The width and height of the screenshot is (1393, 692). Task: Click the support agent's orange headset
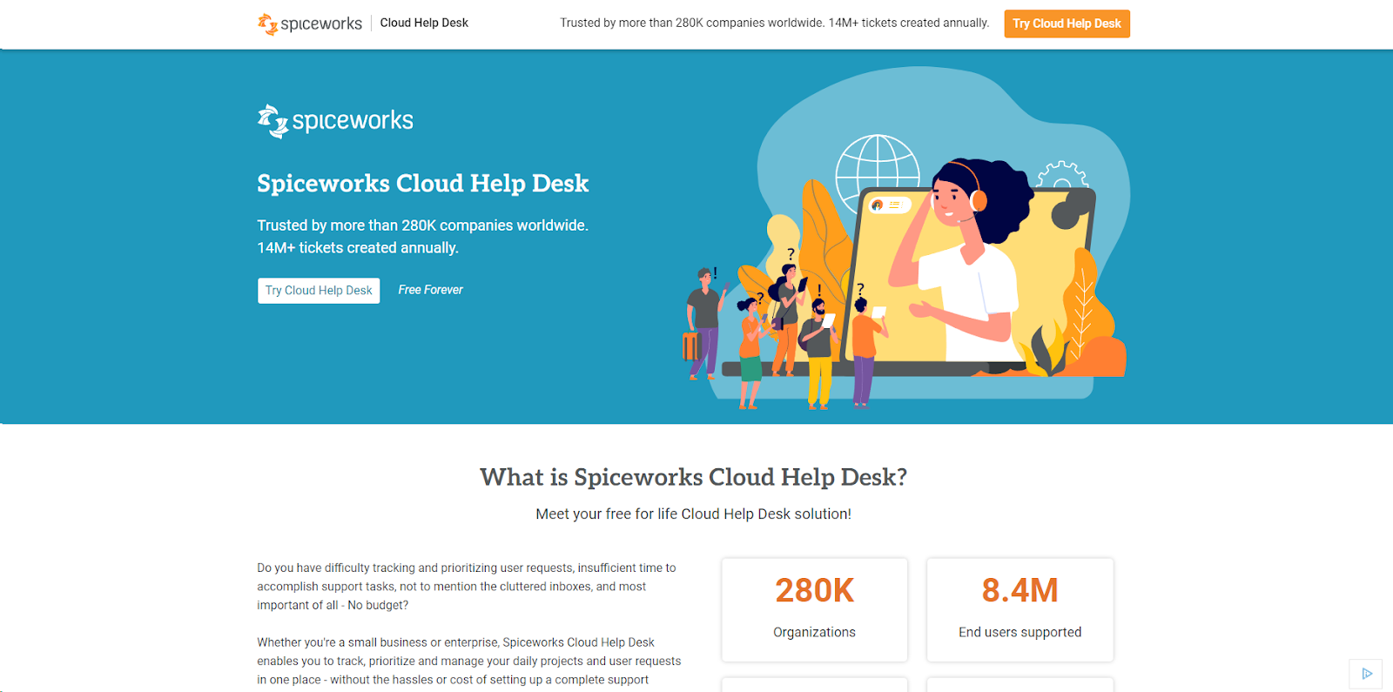[977, 198]
